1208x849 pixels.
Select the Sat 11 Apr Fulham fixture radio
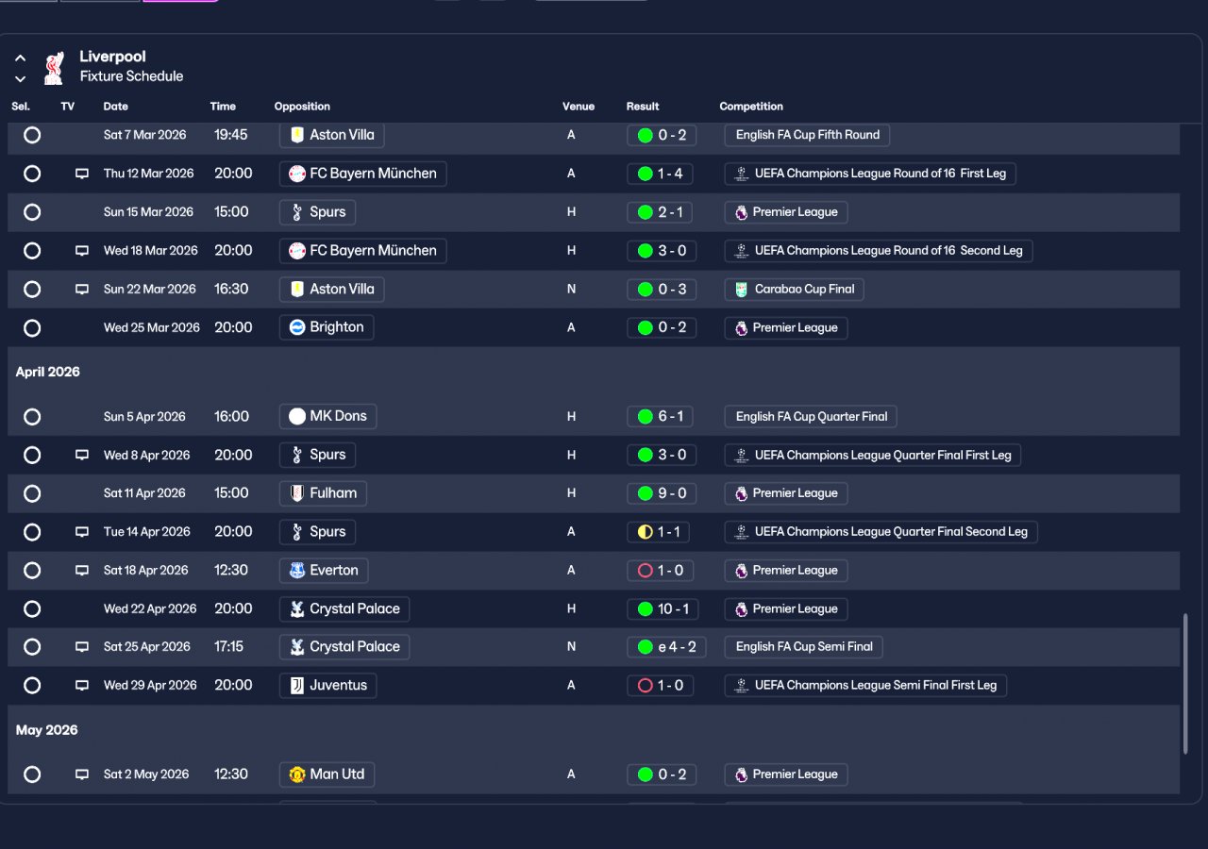coord(32,493)
